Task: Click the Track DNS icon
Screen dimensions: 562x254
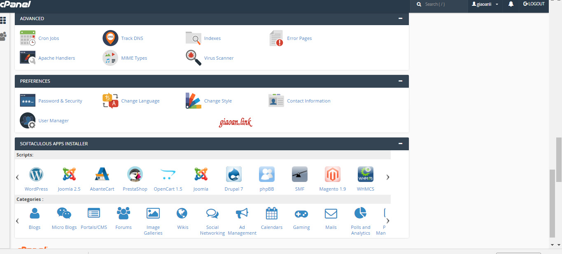Action: (x=110, y=38)
